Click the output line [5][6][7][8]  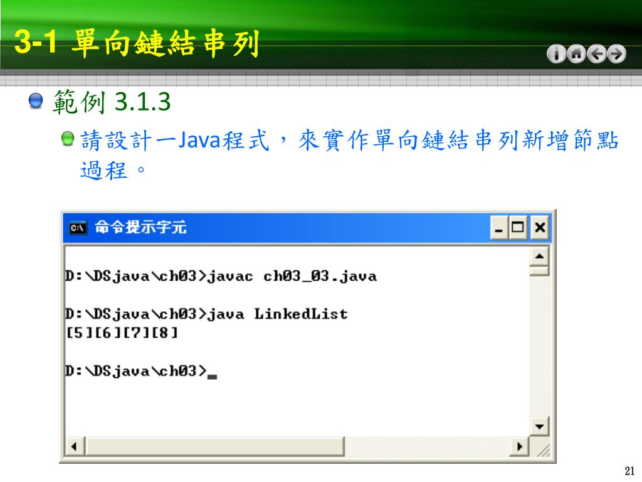click(122, 333)
